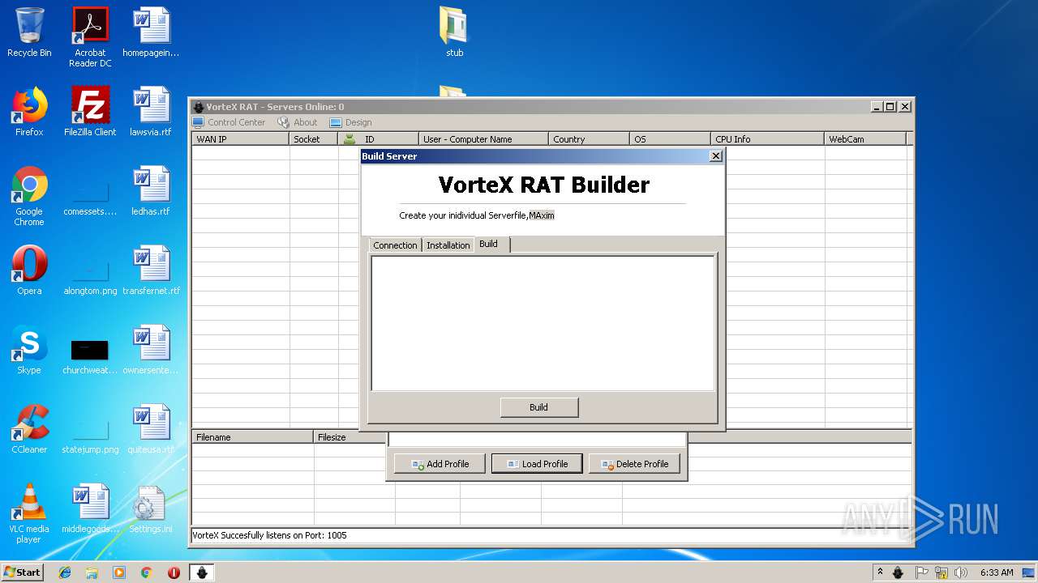Click the Filename column header

253,437
